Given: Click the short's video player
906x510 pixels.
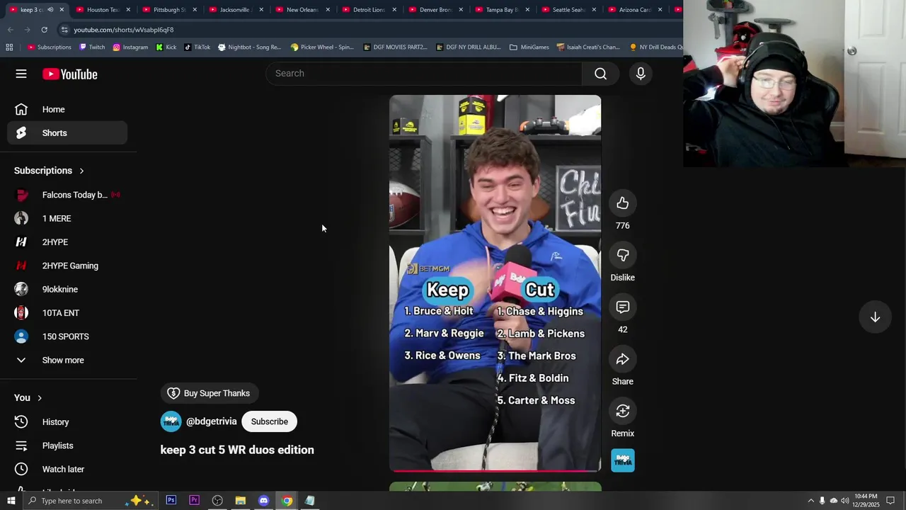Looking at the screenshot, I should click(495, 283).
